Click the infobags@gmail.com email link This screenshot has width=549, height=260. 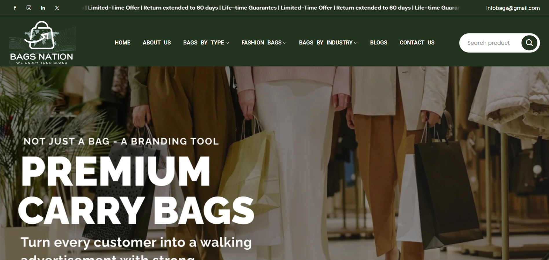513,8
